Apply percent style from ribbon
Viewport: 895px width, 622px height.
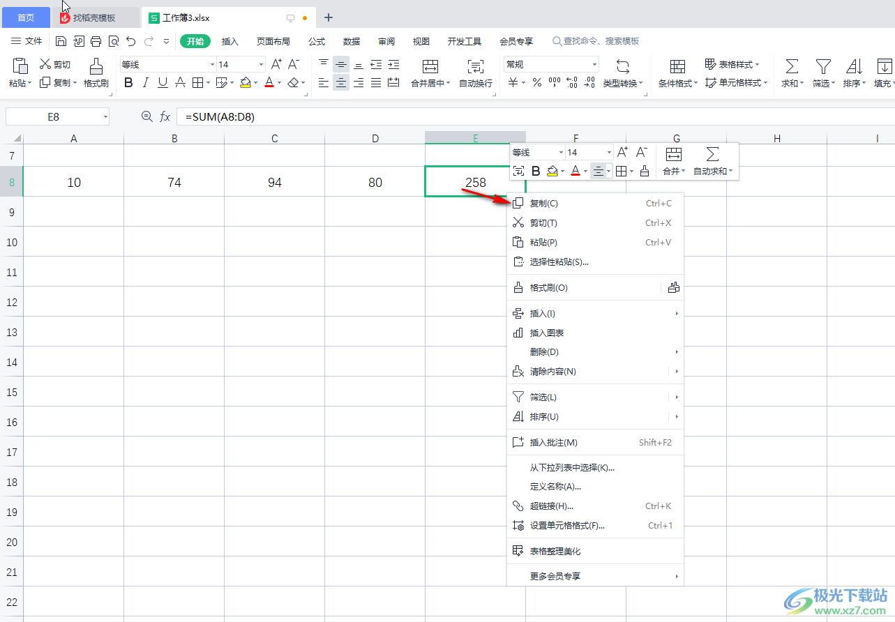tap(537, 83)
